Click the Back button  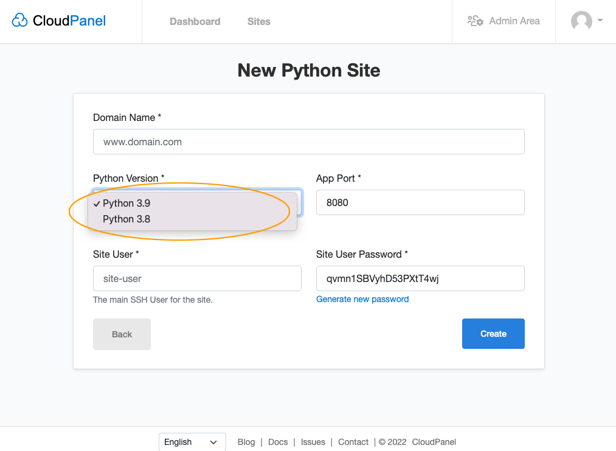[122, 334]
